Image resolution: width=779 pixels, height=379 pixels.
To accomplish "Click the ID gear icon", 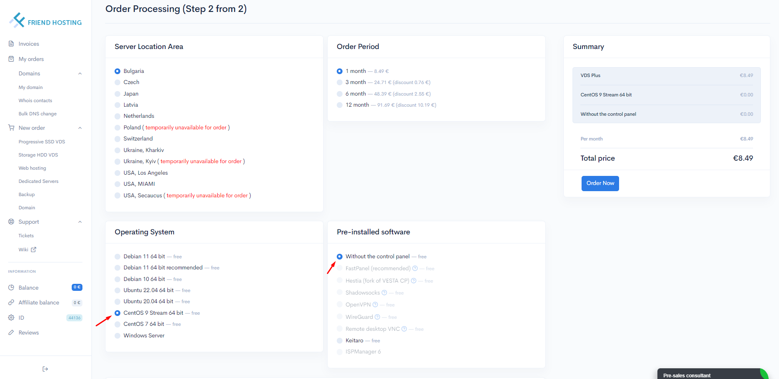I will coord(11,318).
